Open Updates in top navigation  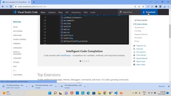(52, 12)
